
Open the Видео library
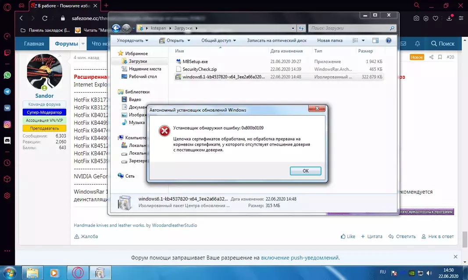point(135,100)
